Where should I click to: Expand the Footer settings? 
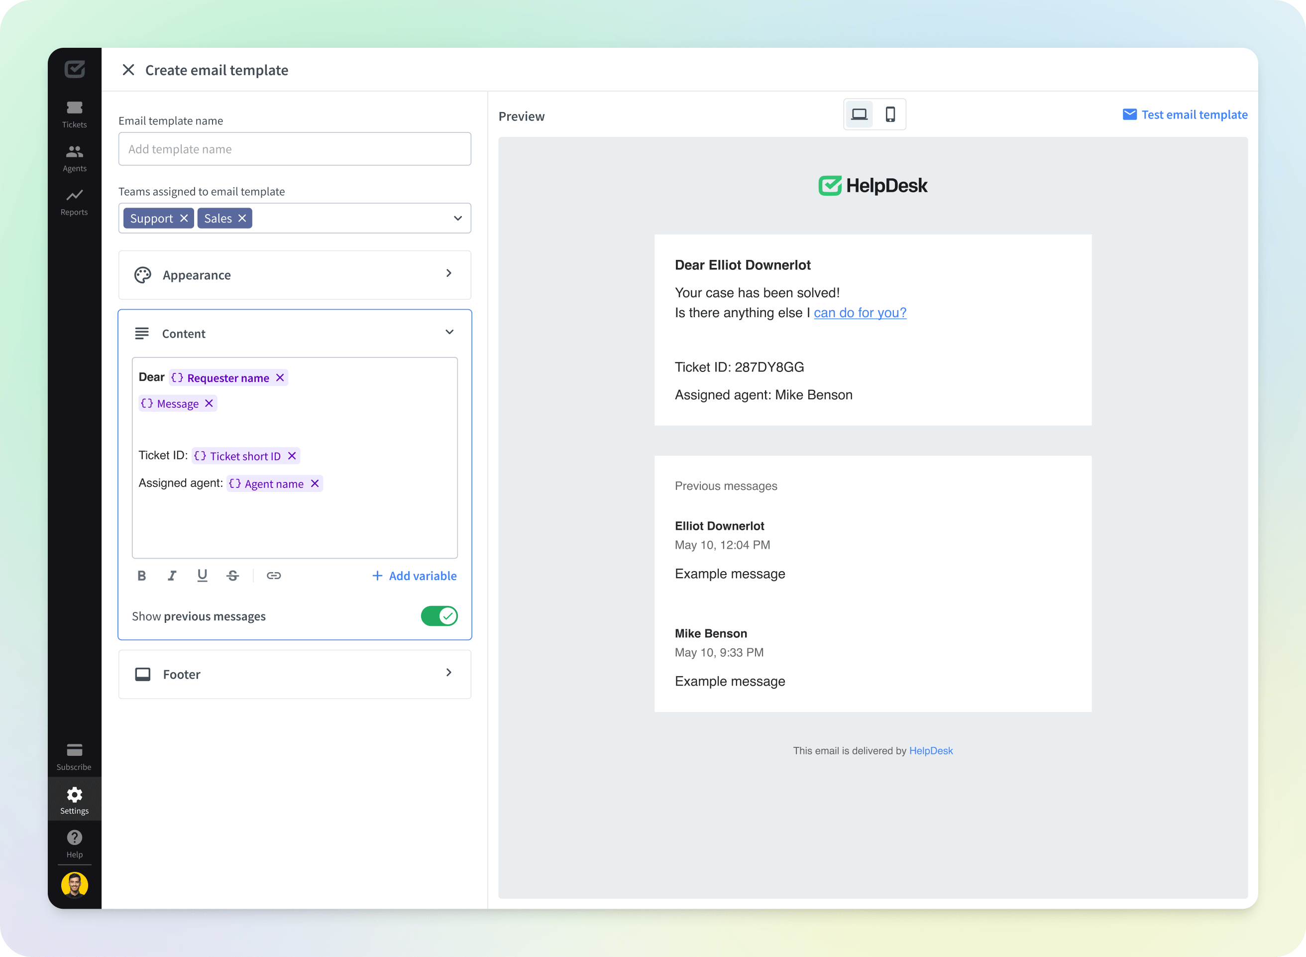pyautogui.click(x=448, y=673)
